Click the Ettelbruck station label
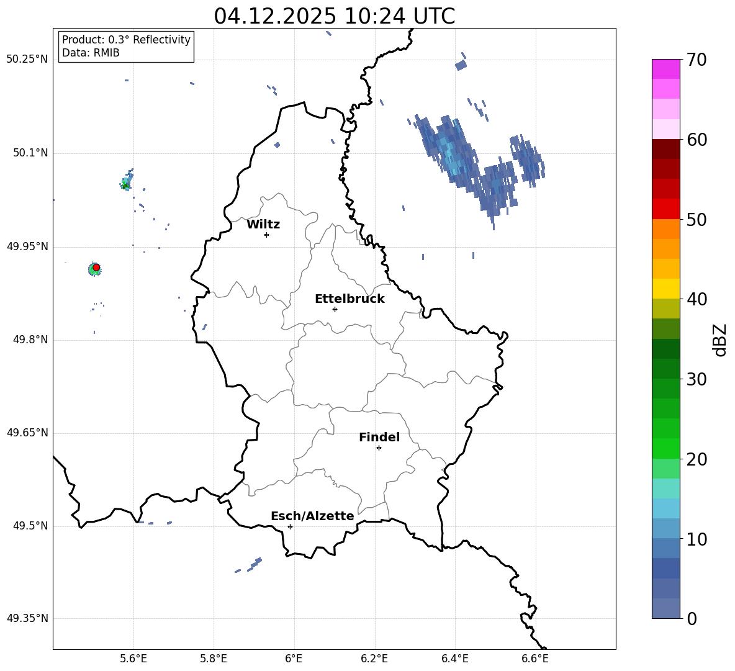The height and width of the screenshot is (671, 735). point(349,299)
